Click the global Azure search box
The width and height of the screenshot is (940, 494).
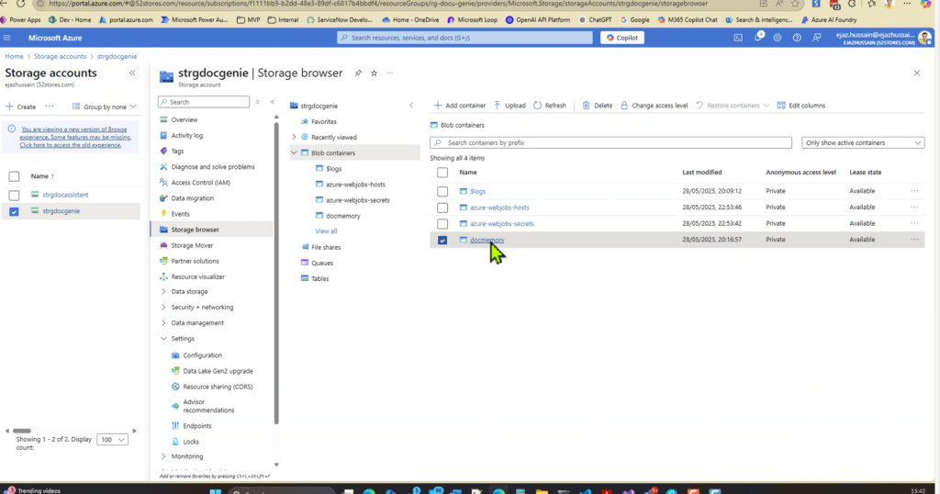click(x=464, y=38)
